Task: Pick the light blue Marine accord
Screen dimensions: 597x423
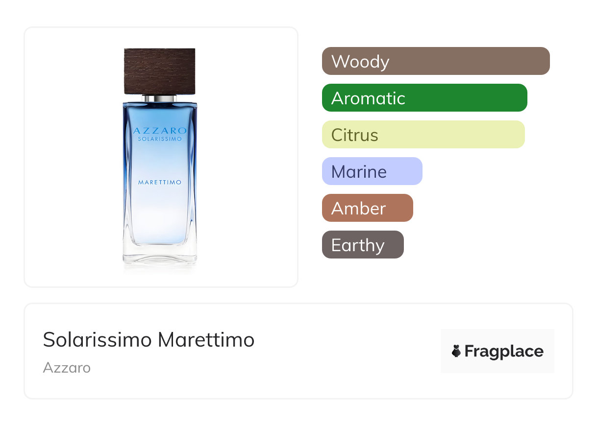Action: (372, 171)
